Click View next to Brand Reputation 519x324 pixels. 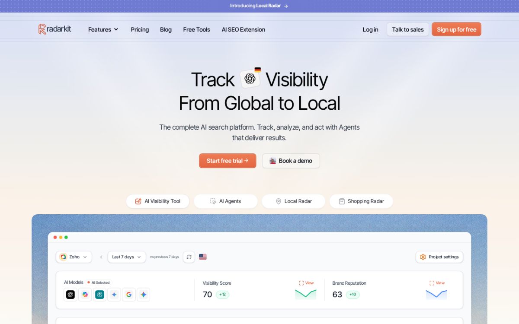pos(437,283)
